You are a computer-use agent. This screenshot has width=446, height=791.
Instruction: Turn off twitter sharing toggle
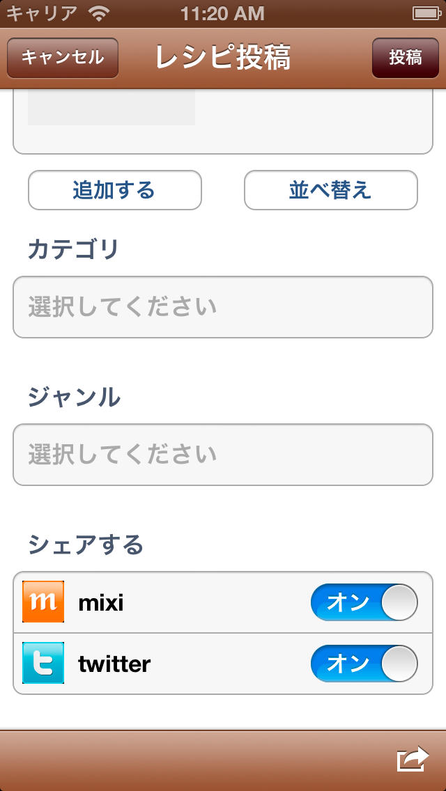tap(364, 664)
